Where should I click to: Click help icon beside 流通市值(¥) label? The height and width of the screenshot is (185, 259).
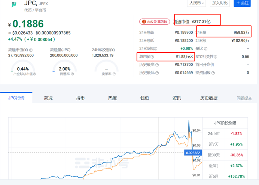pos(31,50)
